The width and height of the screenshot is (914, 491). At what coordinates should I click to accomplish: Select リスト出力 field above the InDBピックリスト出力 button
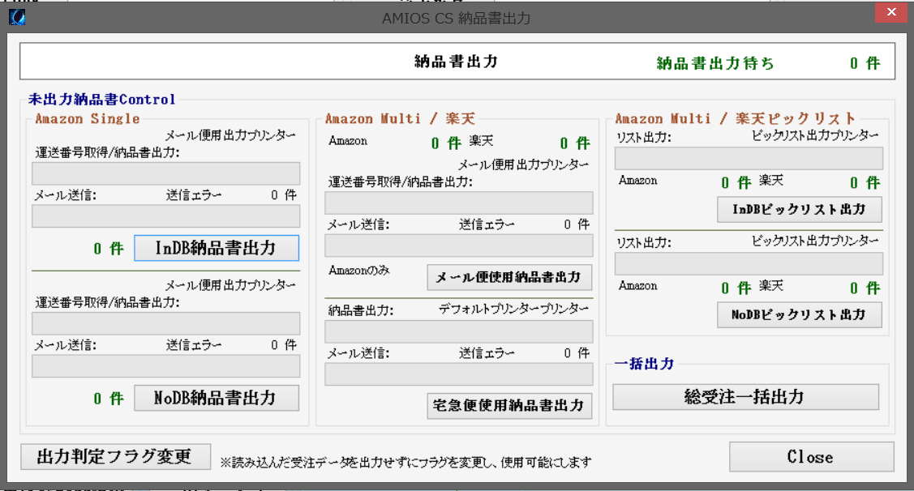[x=748, y=158]
